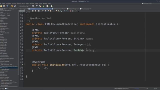This screenshot has height=90, width=160.
Task: Open the Team menu
Action: [36, 3]
